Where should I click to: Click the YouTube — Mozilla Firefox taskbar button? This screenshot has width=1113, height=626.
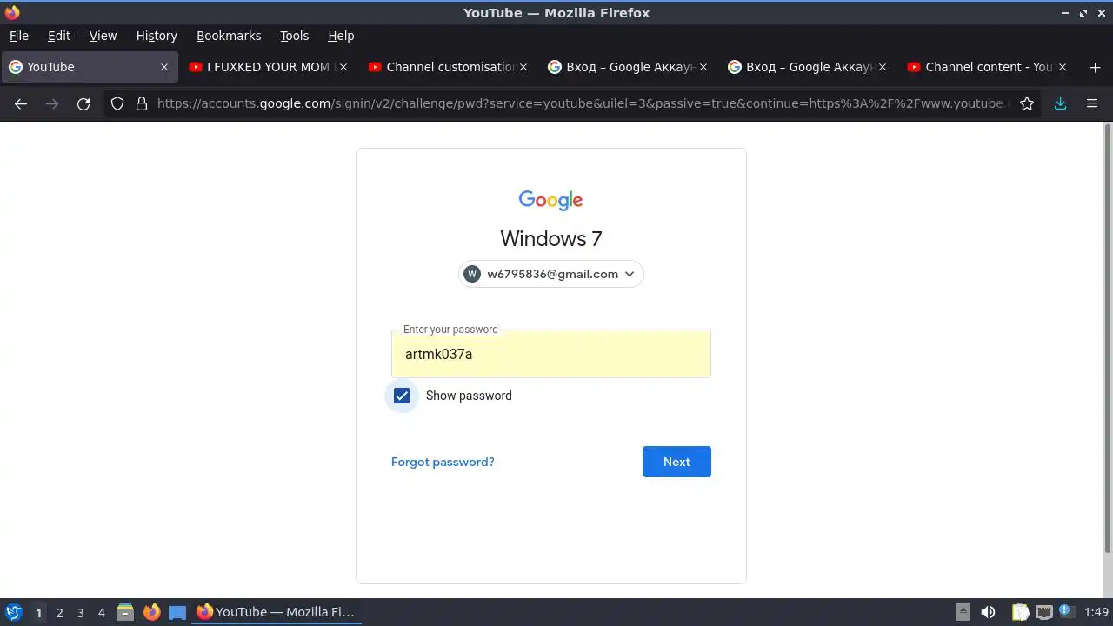click(x=277, y=612)
